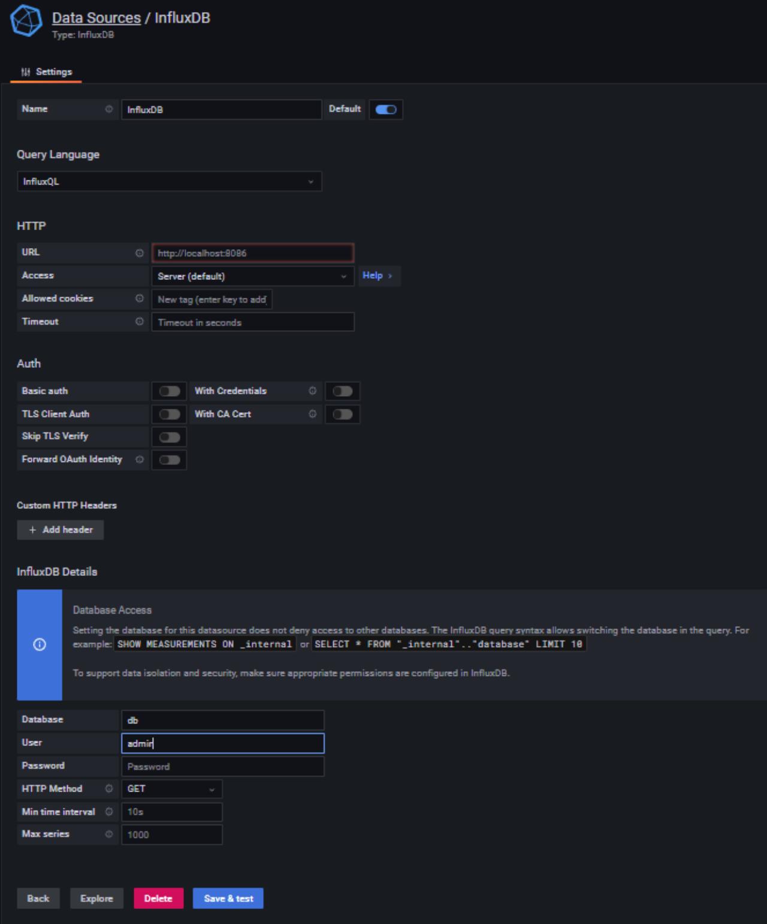Click the info icon next to URL

pyautogui.click(x=140, y=253)
